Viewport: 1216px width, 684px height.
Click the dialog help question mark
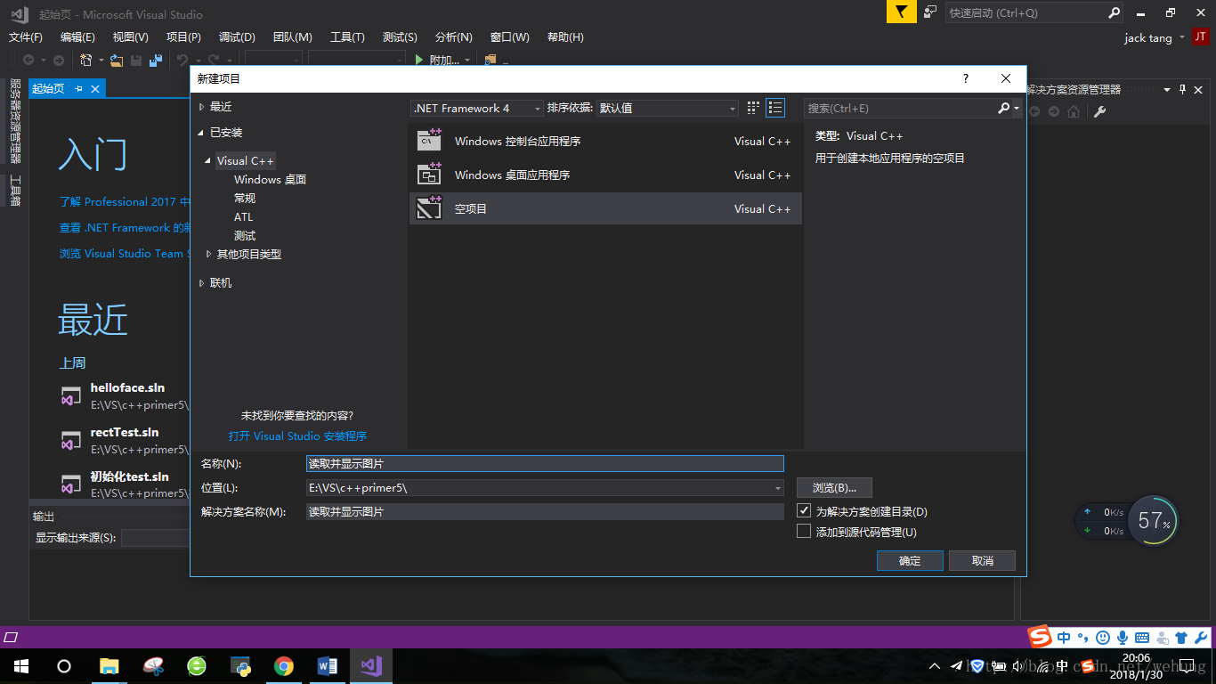tap(966, 78)
